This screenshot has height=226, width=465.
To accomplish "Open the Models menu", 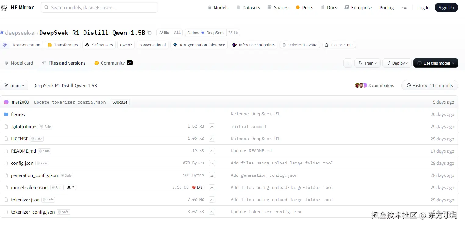I will tap(218, 8).
